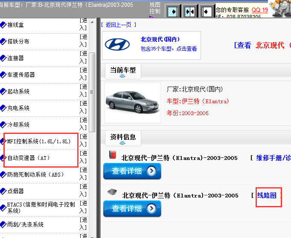Click the 维修手册 category link
The width and height of the screenshot is (291, 238).
coord(274,158)
